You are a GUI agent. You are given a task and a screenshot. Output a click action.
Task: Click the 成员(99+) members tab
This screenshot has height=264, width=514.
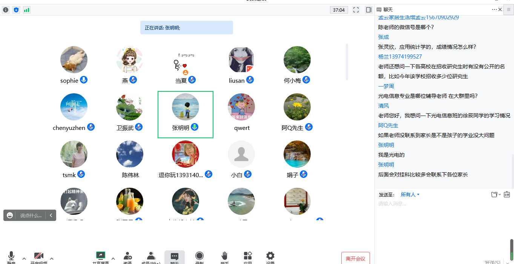tap(150, 256)
